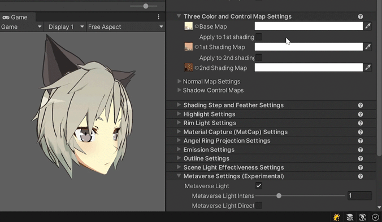Expand Normal Map Settings
The width and height of the screenshot is (382, 222).
coord(179,81)
